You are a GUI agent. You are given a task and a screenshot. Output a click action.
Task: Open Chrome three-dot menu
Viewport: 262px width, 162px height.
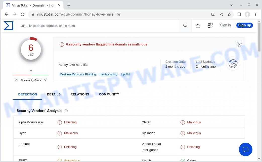point(255,14)
